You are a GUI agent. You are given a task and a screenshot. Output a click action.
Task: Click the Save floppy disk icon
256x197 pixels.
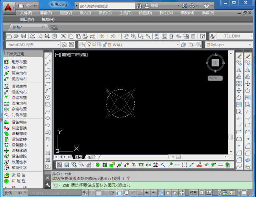24,36
